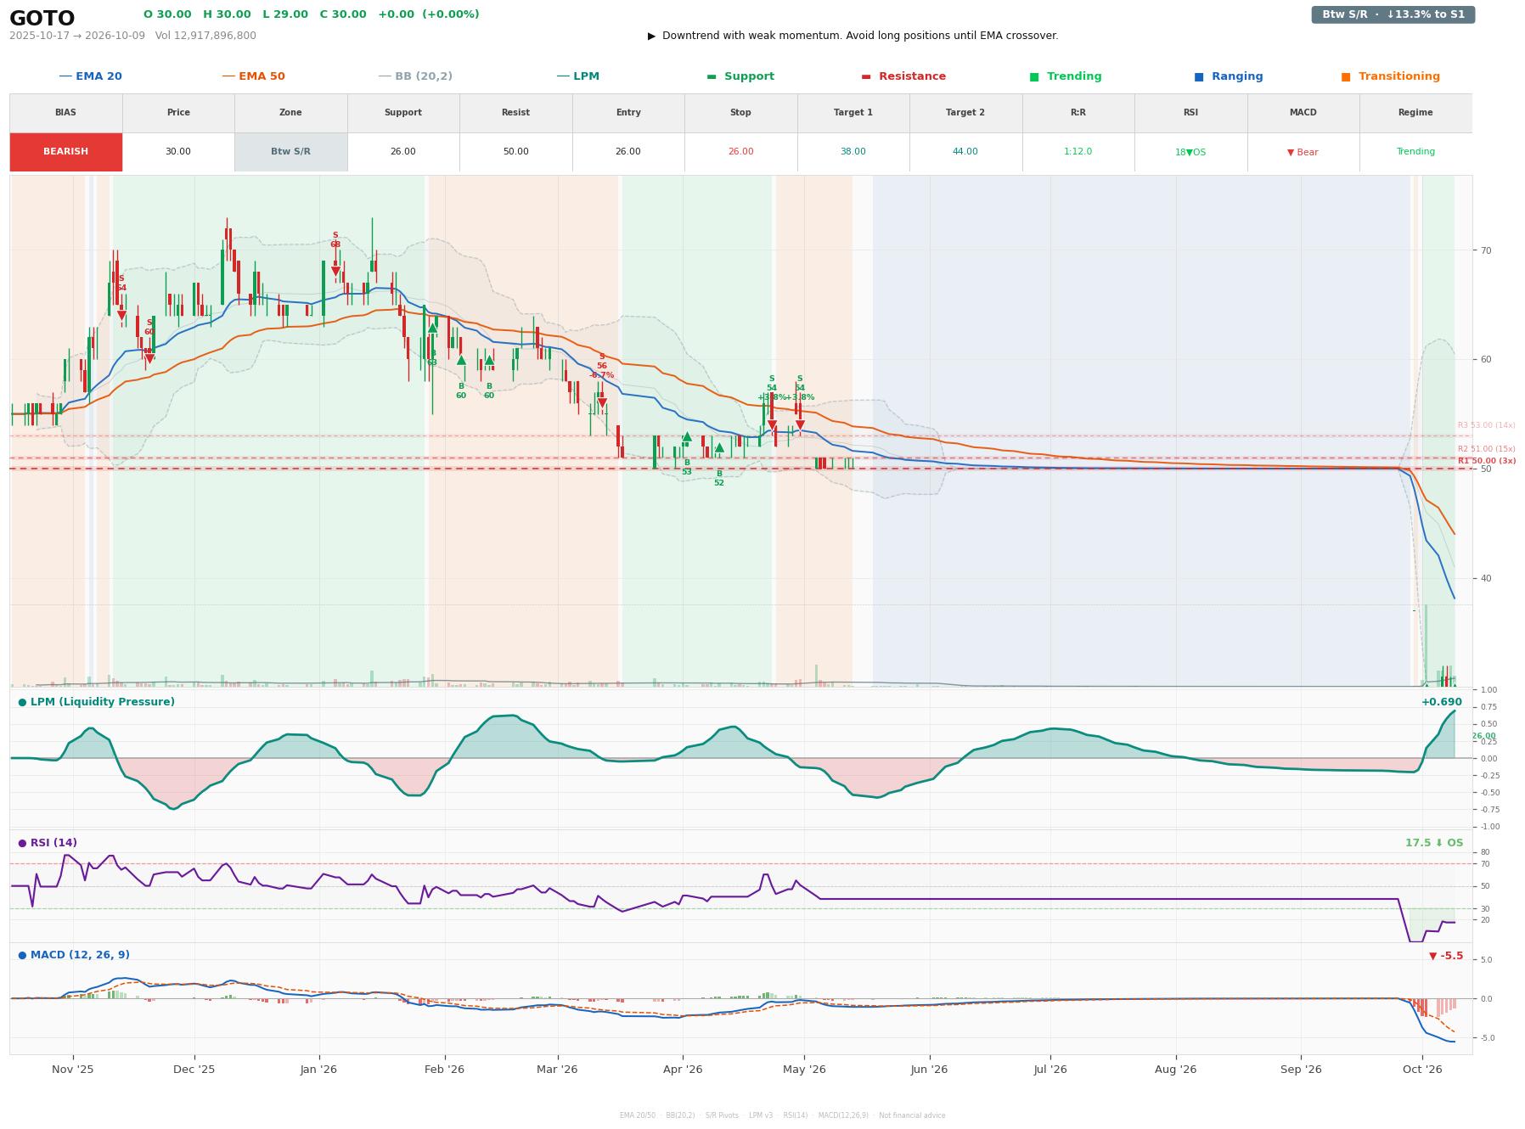Click the R3 53.00 resistance label
The height and width of the screenshot is (1129, 1525).
[x=1486, y=425]
